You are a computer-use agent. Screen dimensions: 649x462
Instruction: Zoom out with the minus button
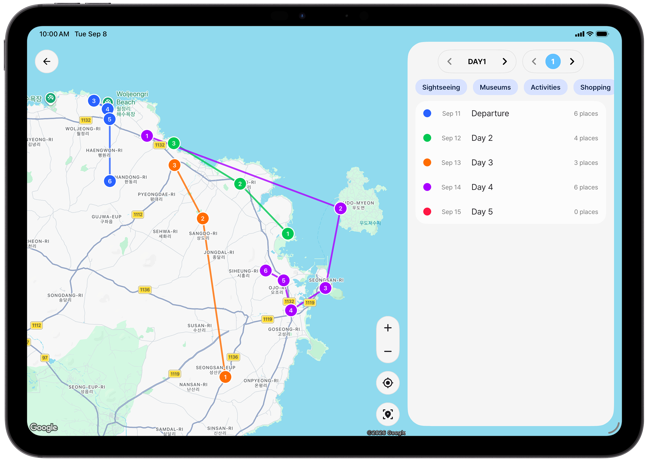tap(387, 351)
